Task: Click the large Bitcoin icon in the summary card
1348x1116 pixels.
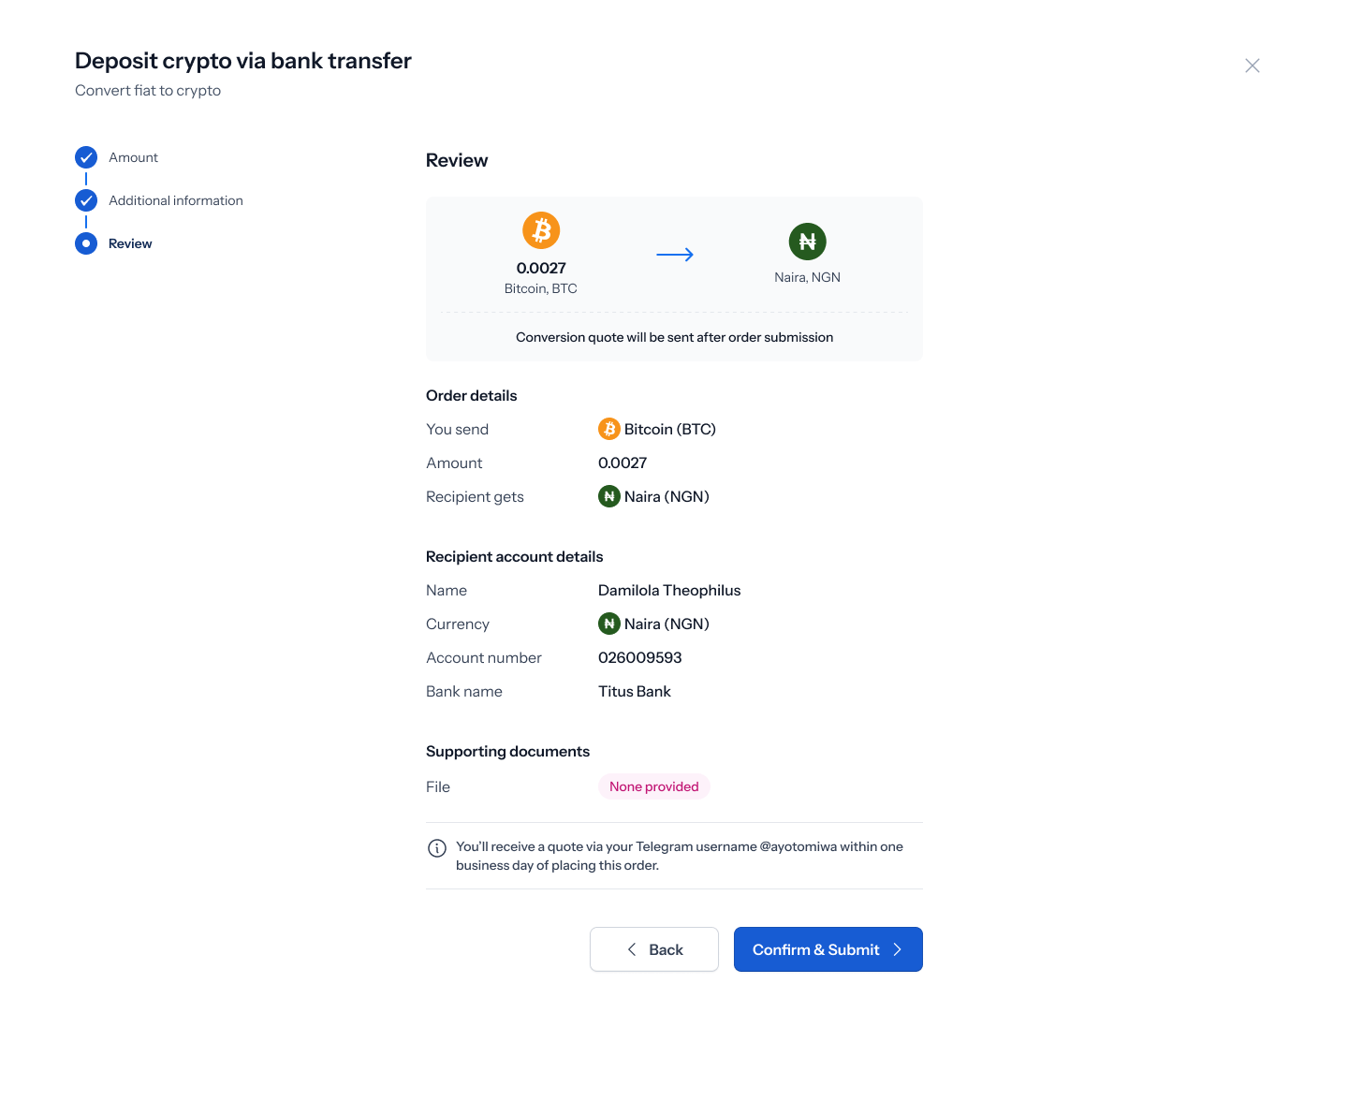Action: click(x=541, y=230)
